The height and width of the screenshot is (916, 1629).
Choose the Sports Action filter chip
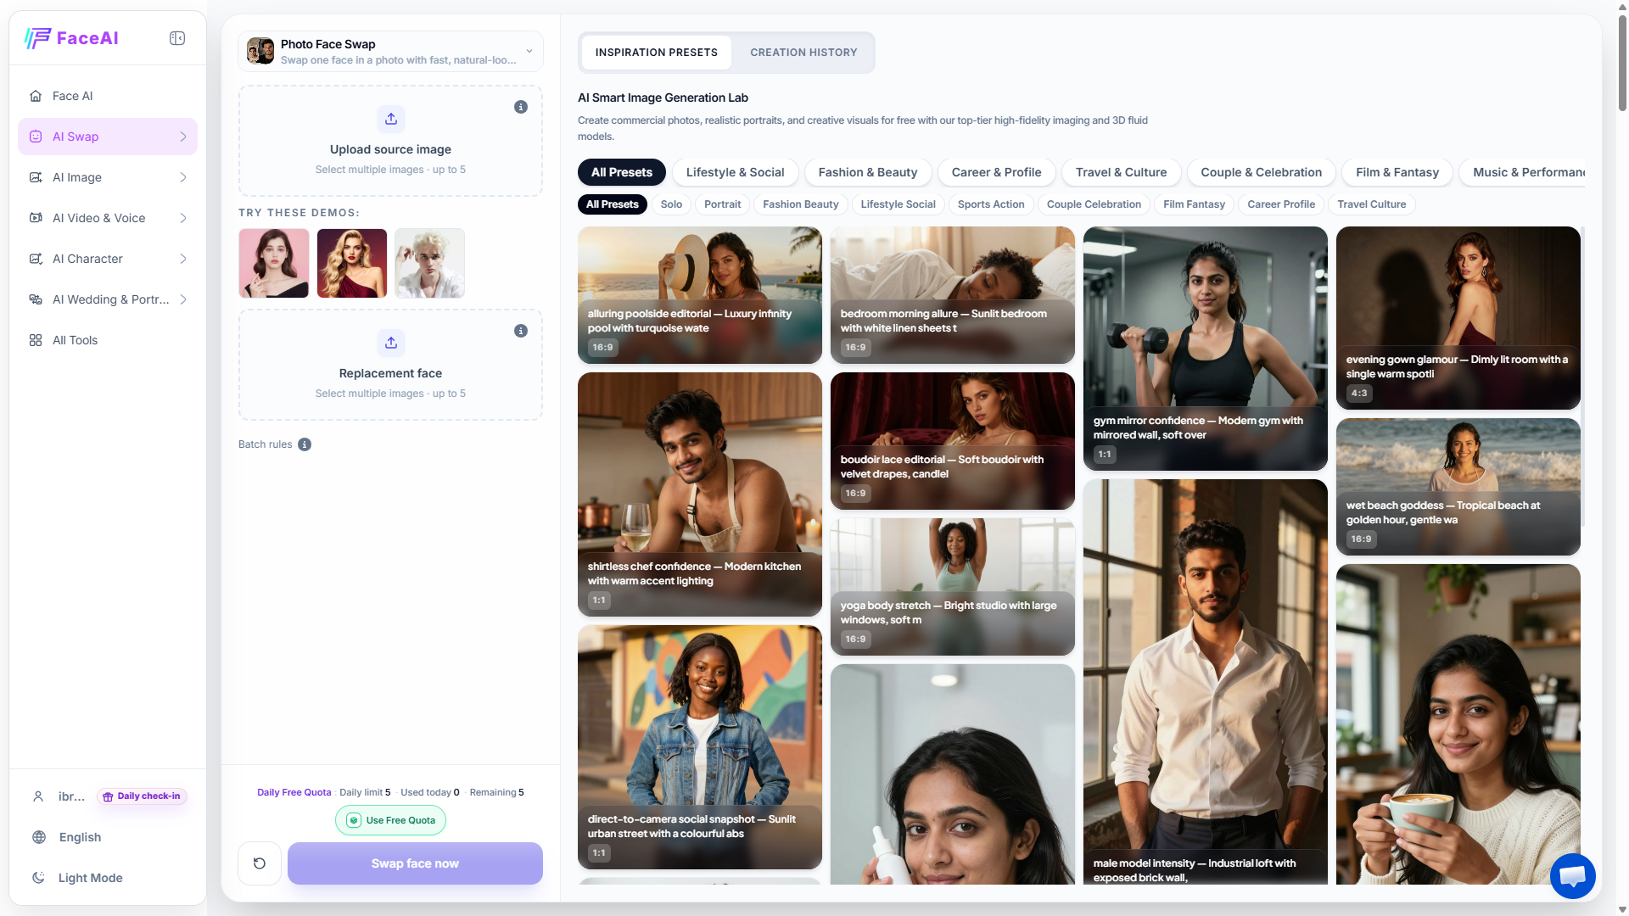click(991, 204)
